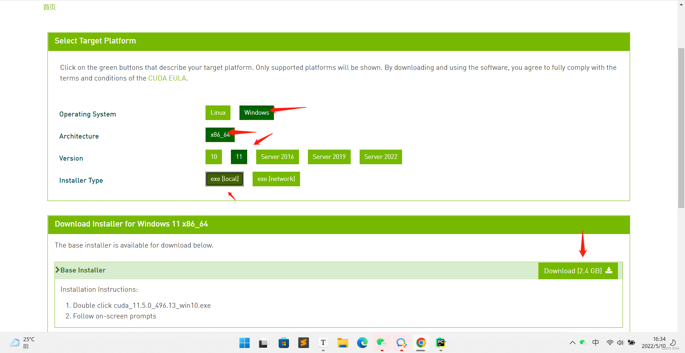Viewport: 685px width, 353px height.
Task: Choose the x86_64 architecture button
Action: (220, 135)
